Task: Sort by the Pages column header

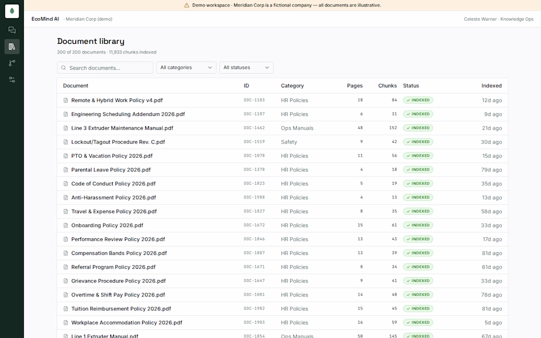Action: tap(355, 86)
